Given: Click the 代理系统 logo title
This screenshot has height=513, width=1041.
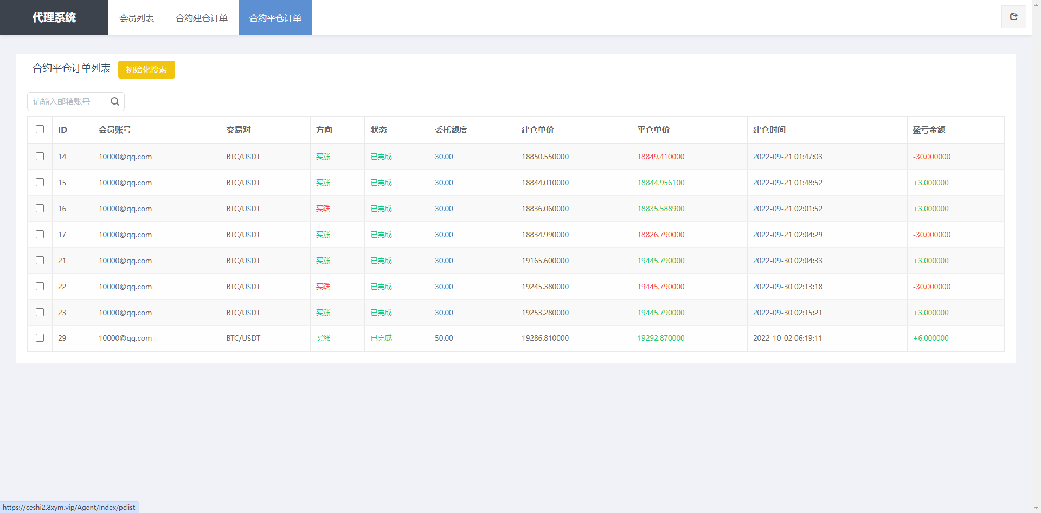Looking at the screenshot, I should pyautogui.click(x=54, y=18).
